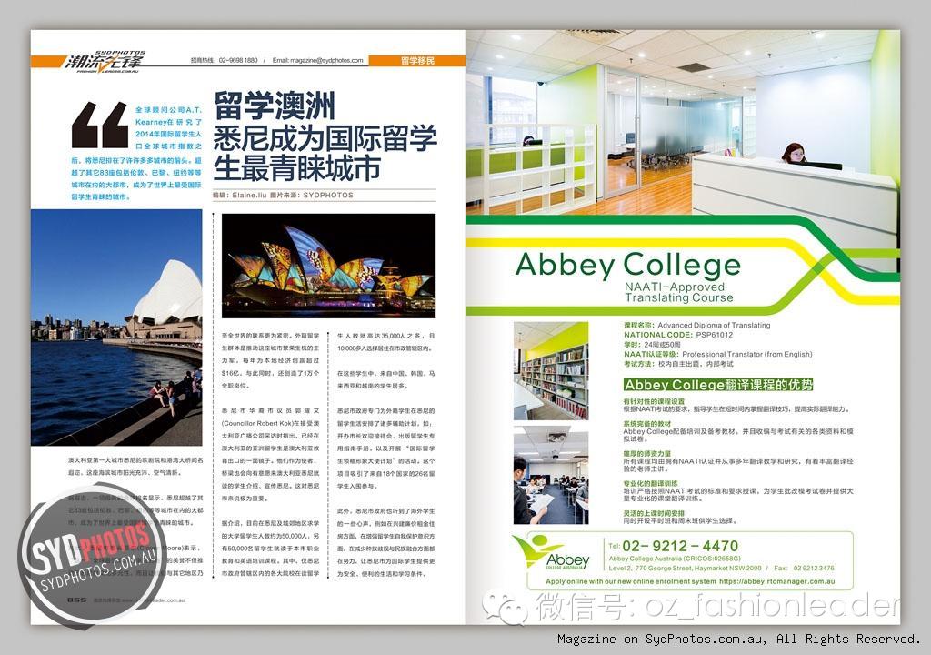Click the 专业化的翻译训练 subheading
The image size is (931, 655).
click(x=650, y=483)
